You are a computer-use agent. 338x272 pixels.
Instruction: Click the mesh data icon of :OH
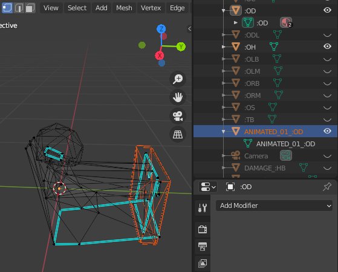click(x=274, y=47)
